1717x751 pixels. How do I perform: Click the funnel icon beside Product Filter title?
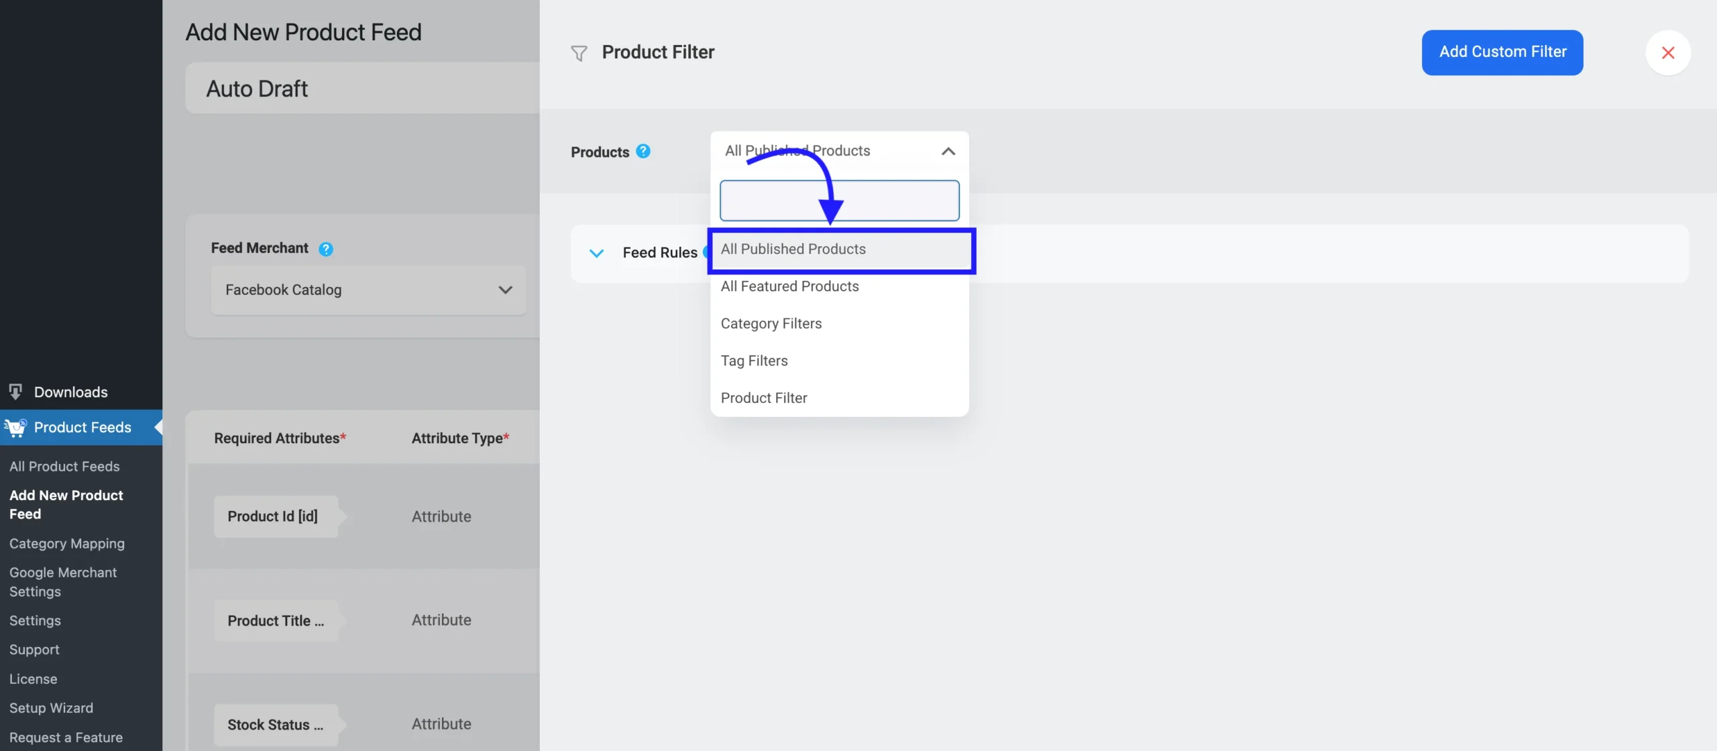coord(579,53)
